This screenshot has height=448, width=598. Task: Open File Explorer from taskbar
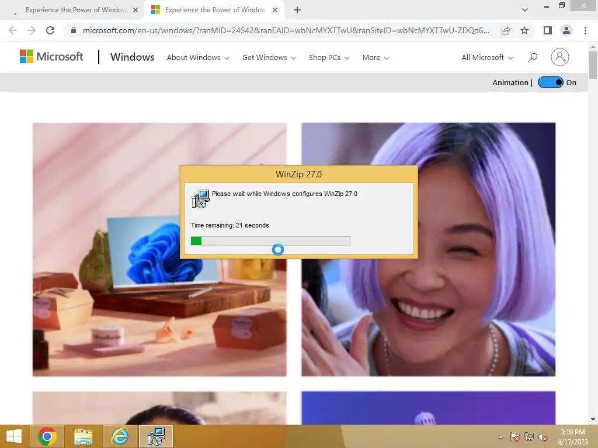point(83,436)
